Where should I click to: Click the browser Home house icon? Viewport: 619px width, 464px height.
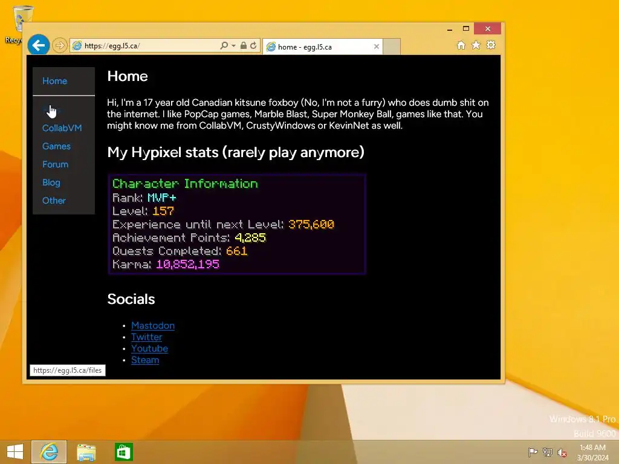point(461,45)
